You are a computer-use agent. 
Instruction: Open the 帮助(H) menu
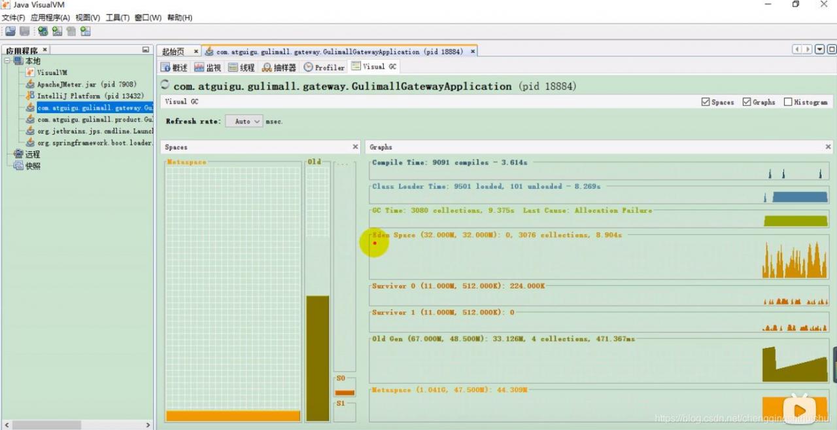tap(180, 18)
